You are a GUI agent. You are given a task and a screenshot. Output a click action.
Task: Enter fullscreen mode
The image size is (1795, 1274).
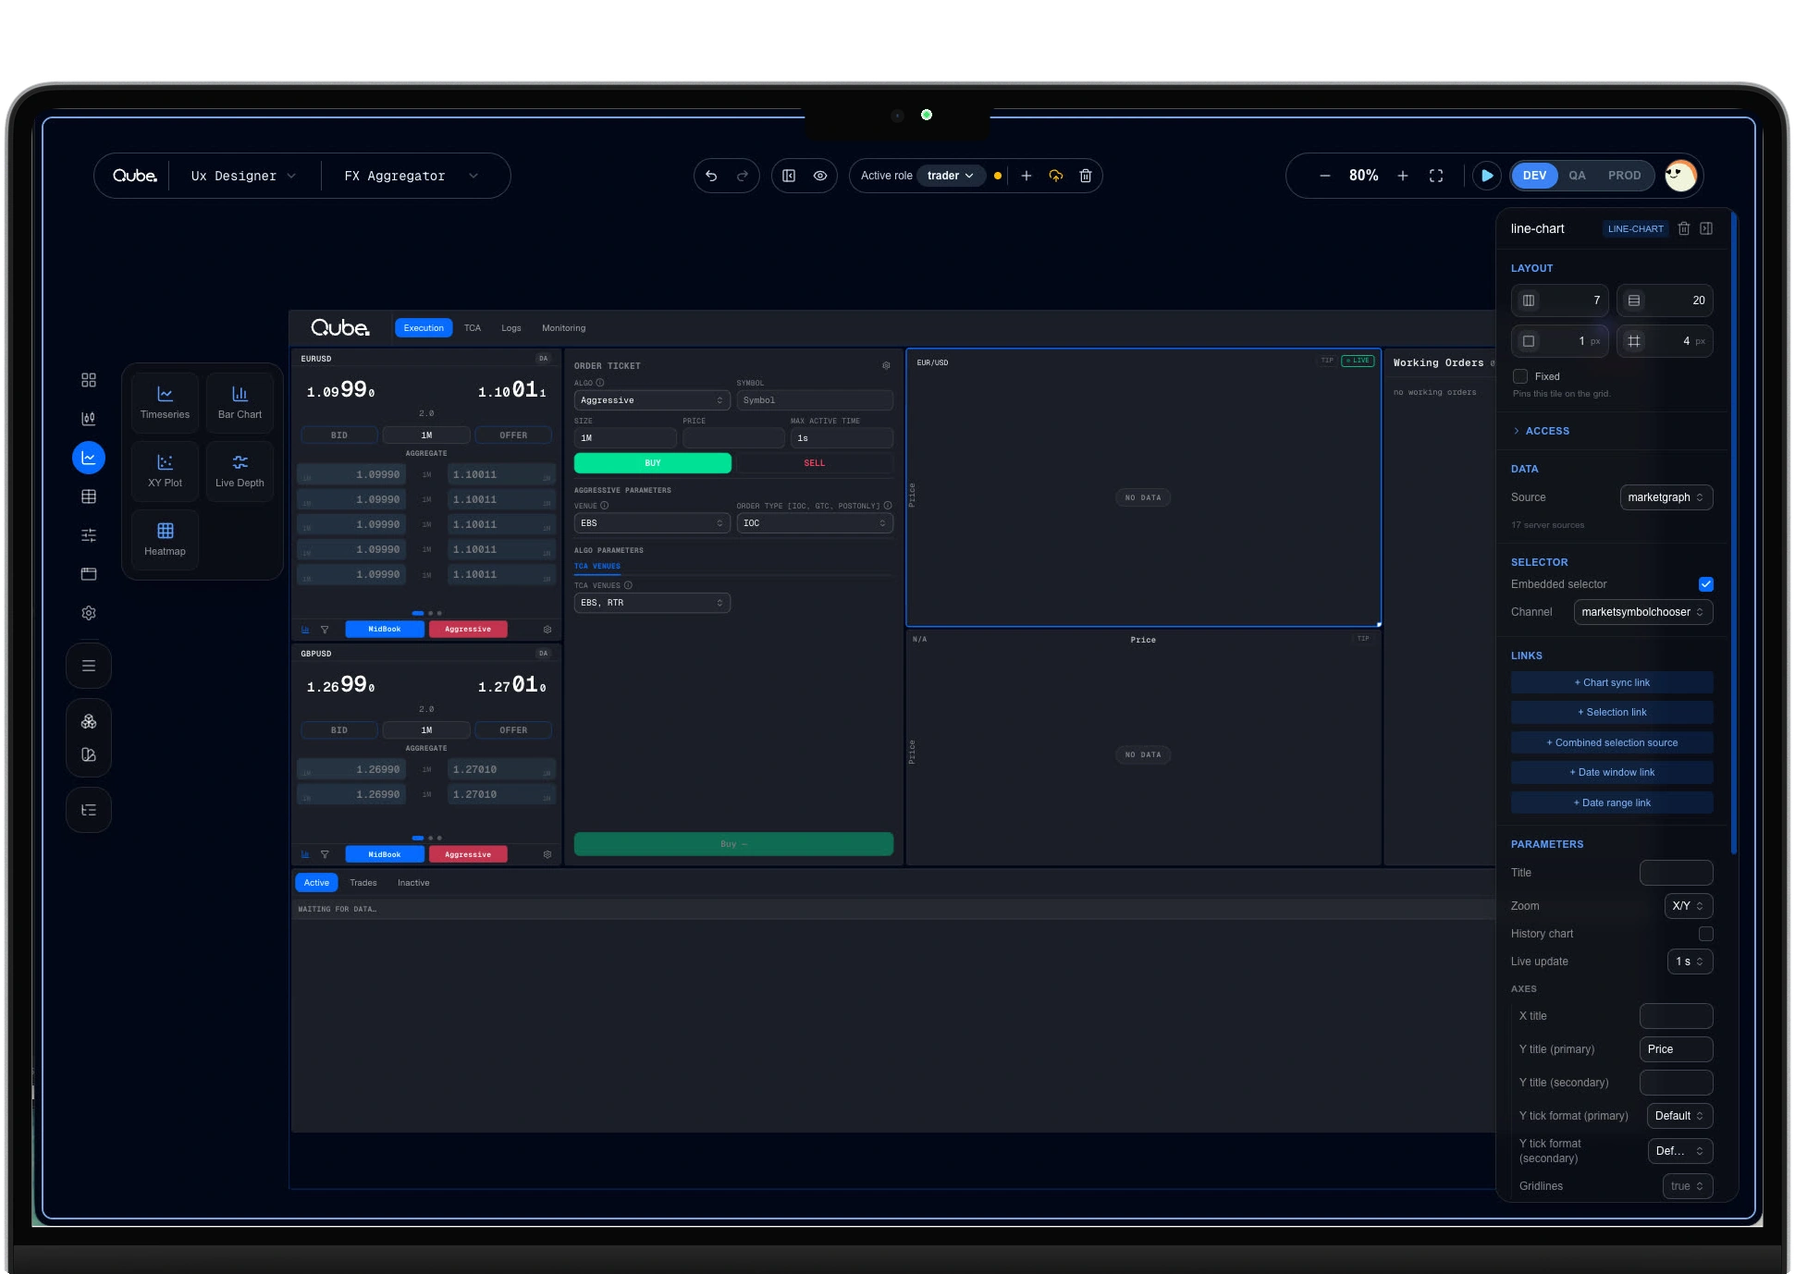(x=1436, y=176)
